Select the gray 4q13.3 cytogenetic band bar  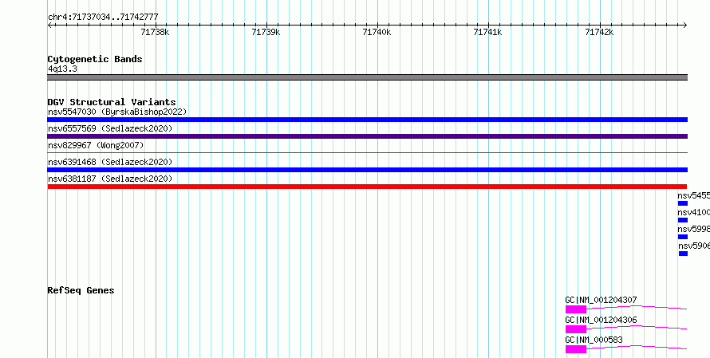pos(367,77)
